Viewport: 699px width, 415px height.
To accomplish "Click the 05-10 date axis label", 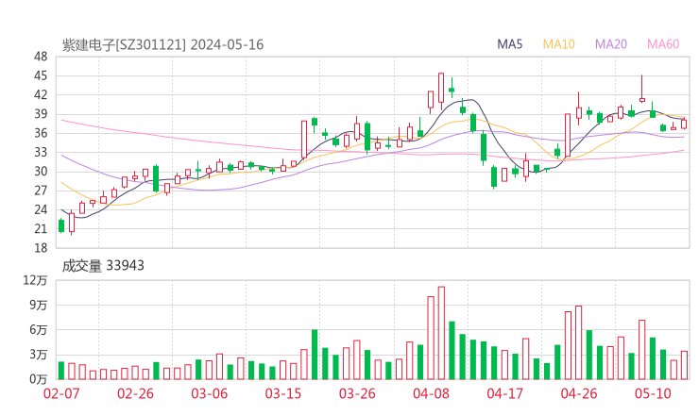I will click(x=653, y=393).
